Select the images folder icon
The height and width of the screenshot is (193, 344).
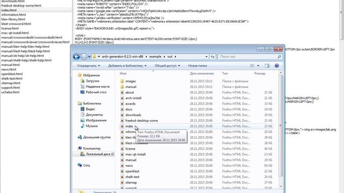pyautogui.click(x=123, y=81)
